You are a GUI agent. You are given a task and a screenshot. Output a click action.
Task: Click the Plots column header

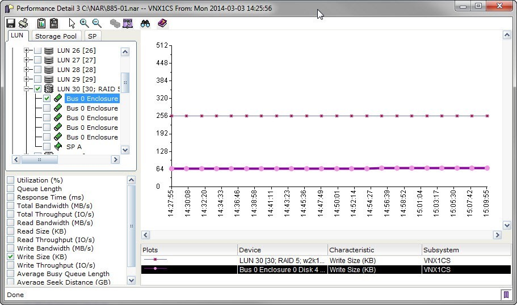(x=189, y=250)
